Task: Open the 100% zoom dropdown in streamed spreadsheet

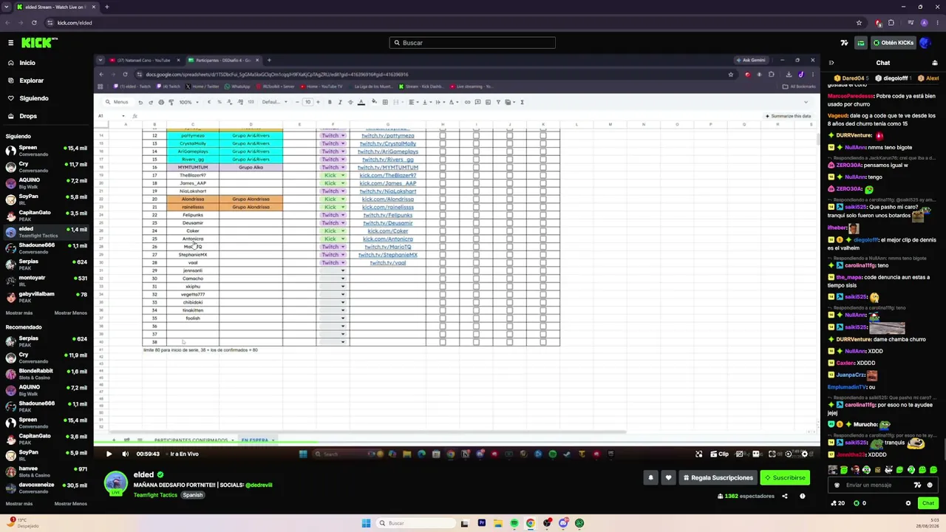Action: [188, 102]
